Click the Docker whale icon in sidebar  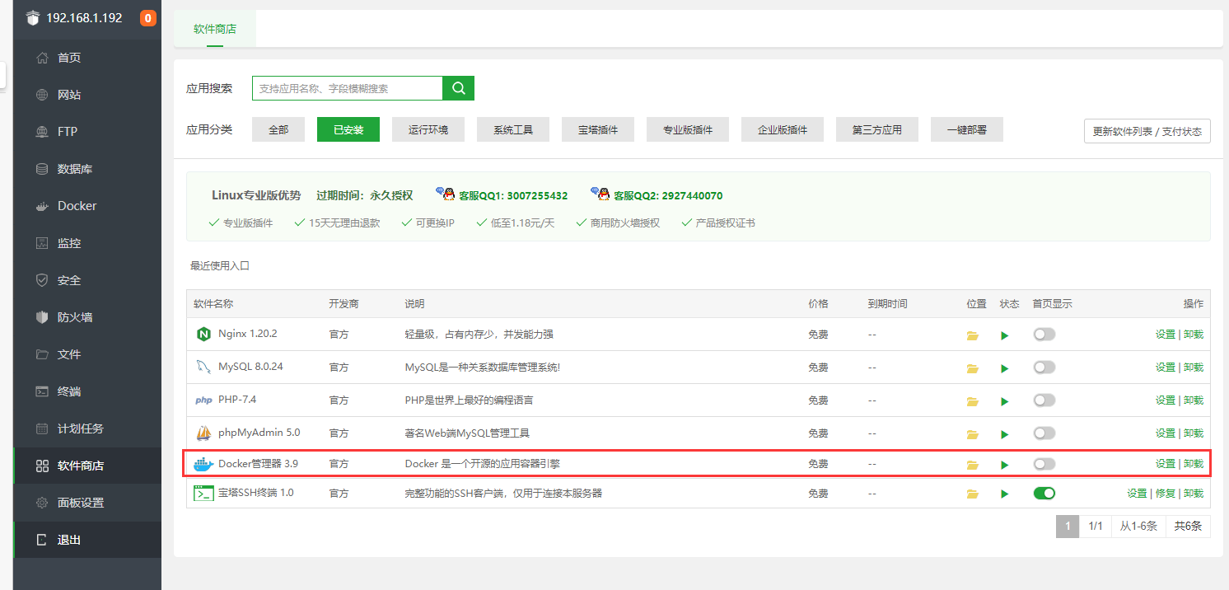point(42,206)
